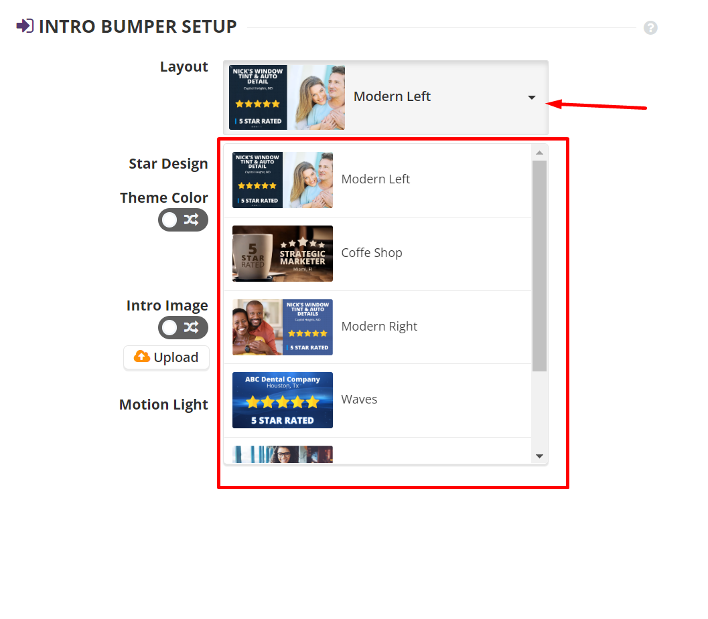
Task: Open the Modern Left layout selector
Action: (x=386, y=98)
